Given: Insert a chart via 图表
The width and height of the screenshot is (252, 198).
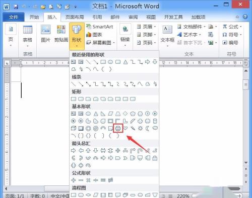Looking at the screenshot, I should (x=94, y=35).
